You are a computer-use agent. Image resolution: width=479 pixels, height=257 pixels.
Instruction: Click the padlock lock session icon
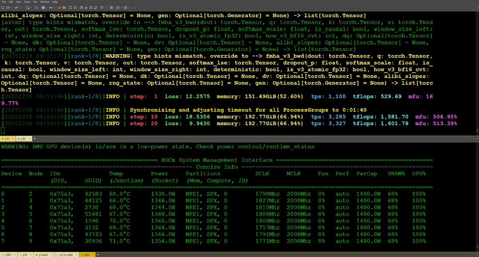[75, 8]
